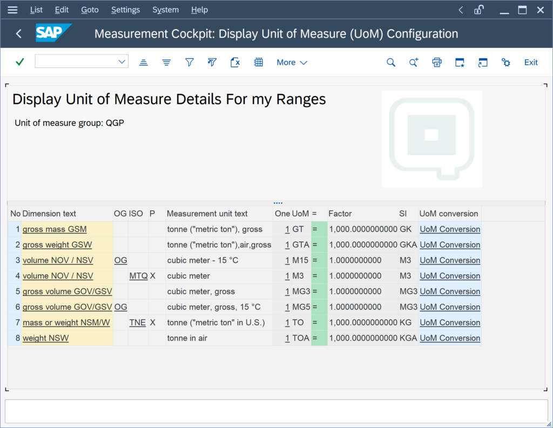
Task: Click the 'UoM conversion' column header
Action: [449, 214]
